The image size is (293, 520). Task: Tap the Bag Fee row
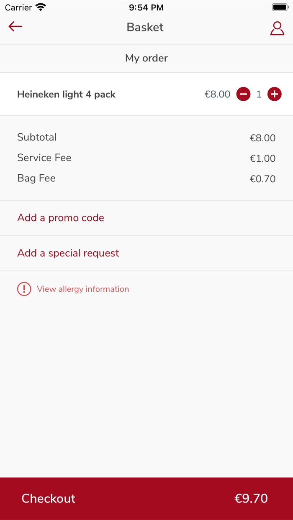[x=146, y=178]
